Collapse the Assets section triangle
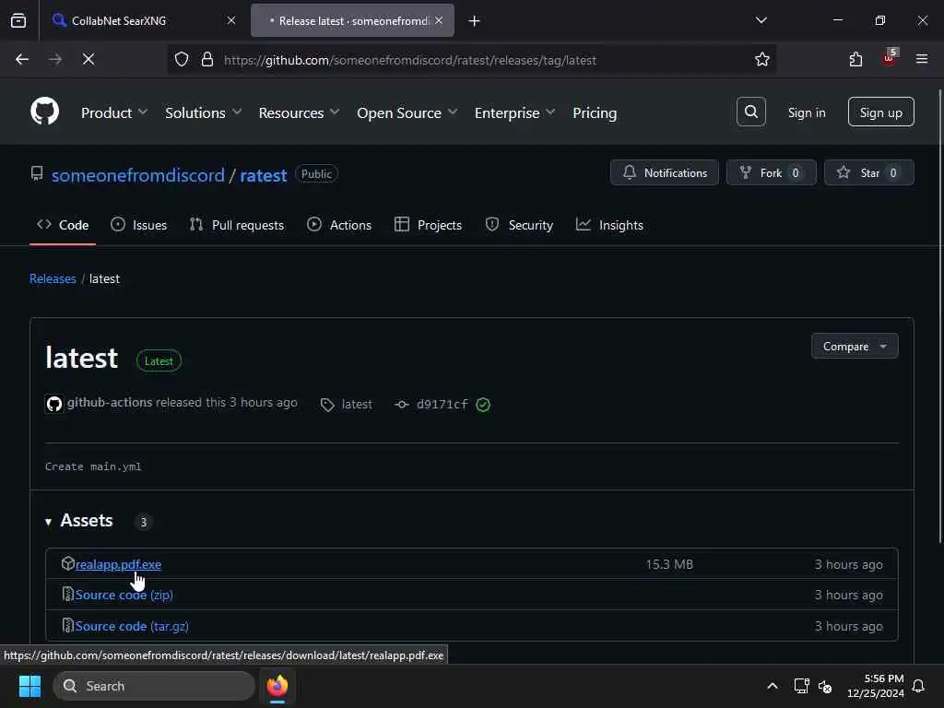Screen dimensions: 944x708 coord(48,522)
